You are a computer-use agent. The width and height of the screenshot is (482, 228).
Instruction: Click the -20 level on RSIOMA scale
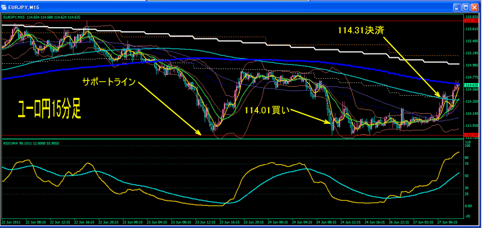[468, 217]
